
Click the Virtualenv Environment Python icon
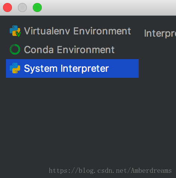[15, 31]
